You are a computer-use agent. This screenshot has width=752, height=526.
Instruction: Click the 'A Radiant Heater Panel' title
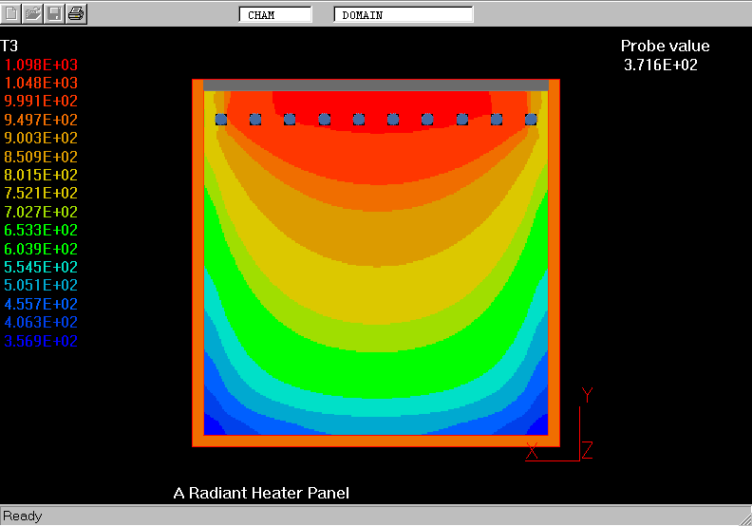(261, 493)
